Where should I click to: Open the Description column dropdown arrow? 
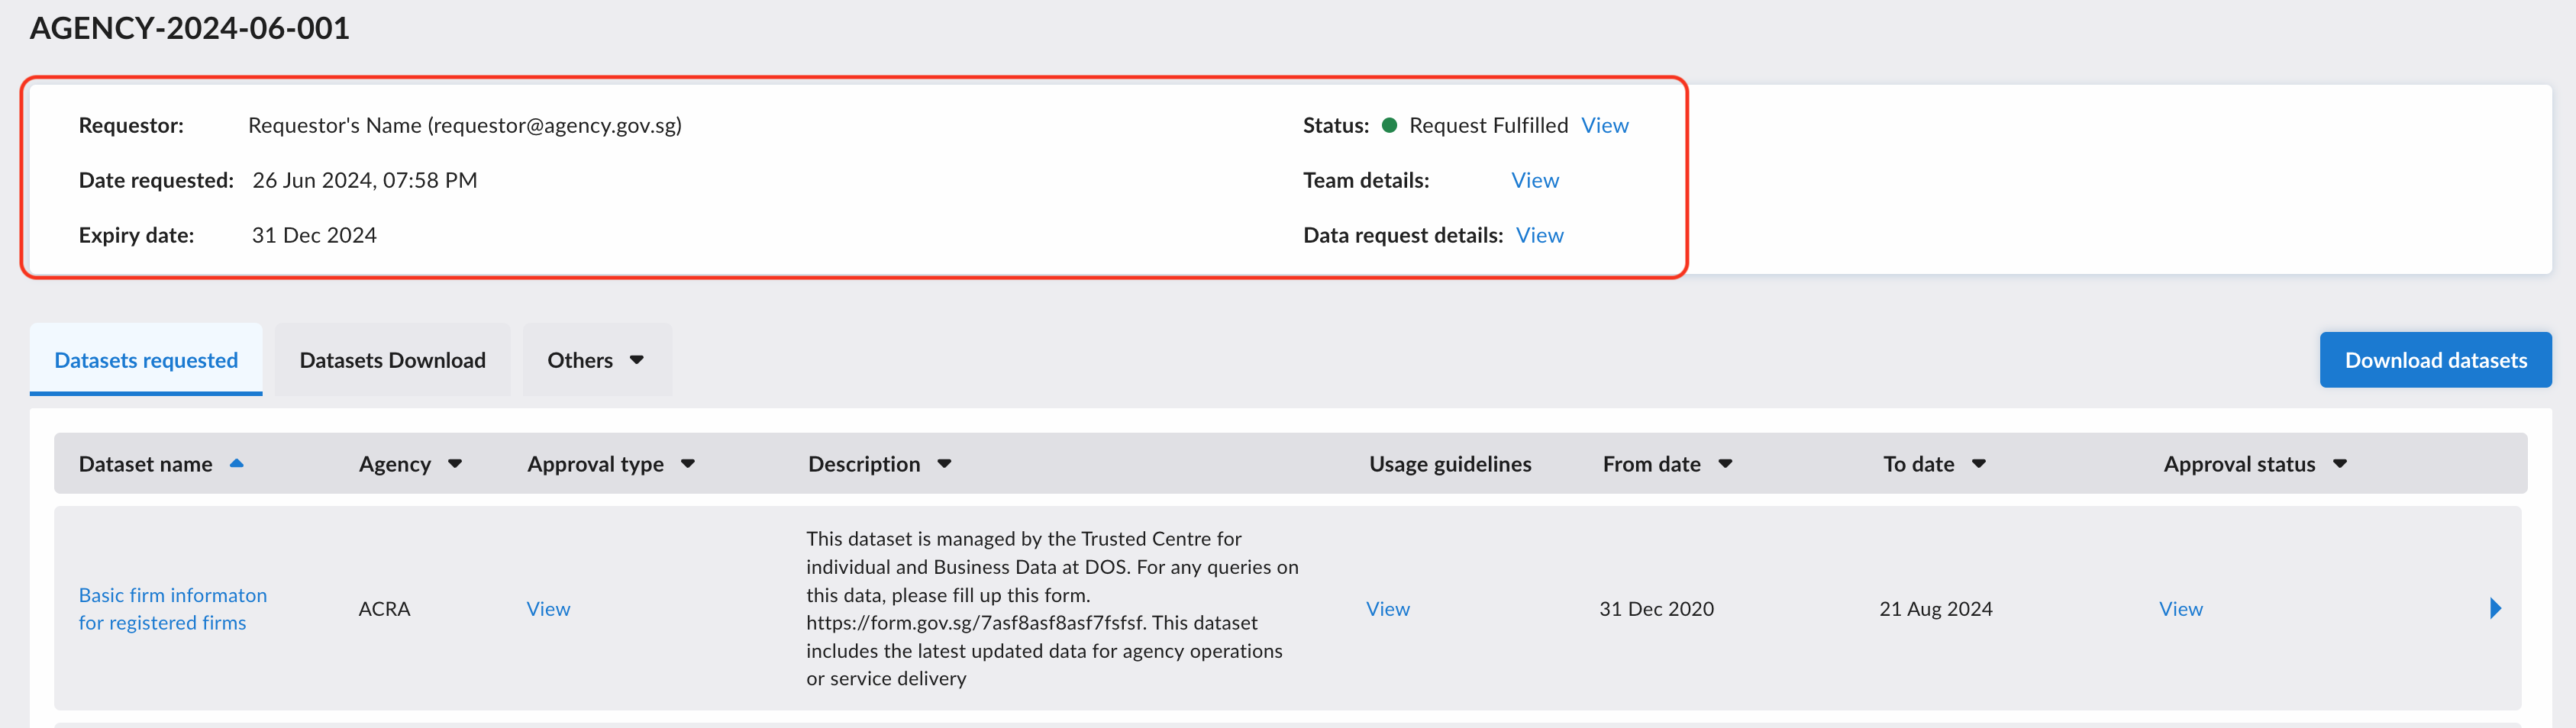pos(944,464)
